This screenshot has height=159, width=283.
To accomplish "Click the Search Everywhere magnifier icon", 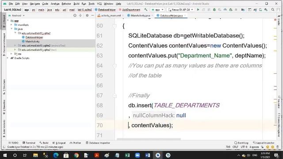I will point(273,10).
